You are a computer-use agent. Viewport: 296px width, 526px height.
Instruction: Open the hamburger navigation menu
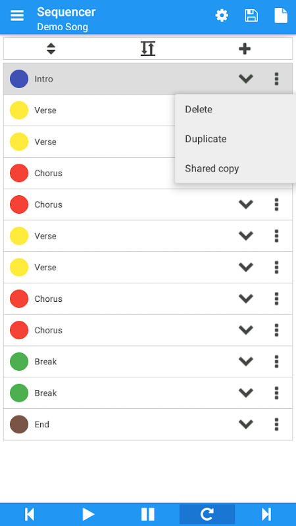click(x=17, y=15)
